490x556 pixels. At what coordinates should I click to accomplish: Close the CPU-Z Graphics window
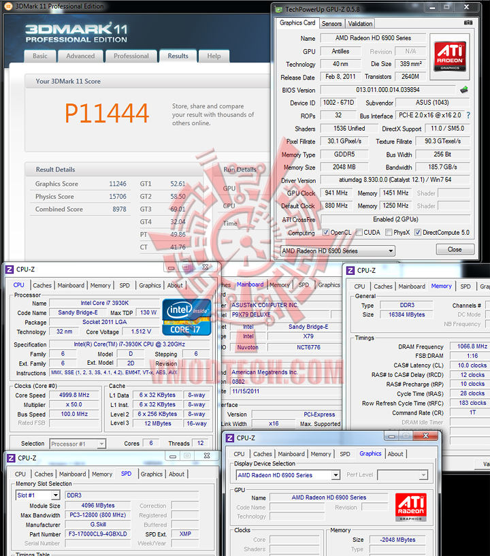426,436
